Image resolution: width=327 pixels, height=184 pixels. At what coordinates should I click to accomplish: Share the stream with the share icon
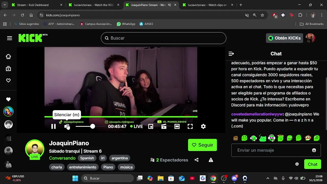point(196,160)
